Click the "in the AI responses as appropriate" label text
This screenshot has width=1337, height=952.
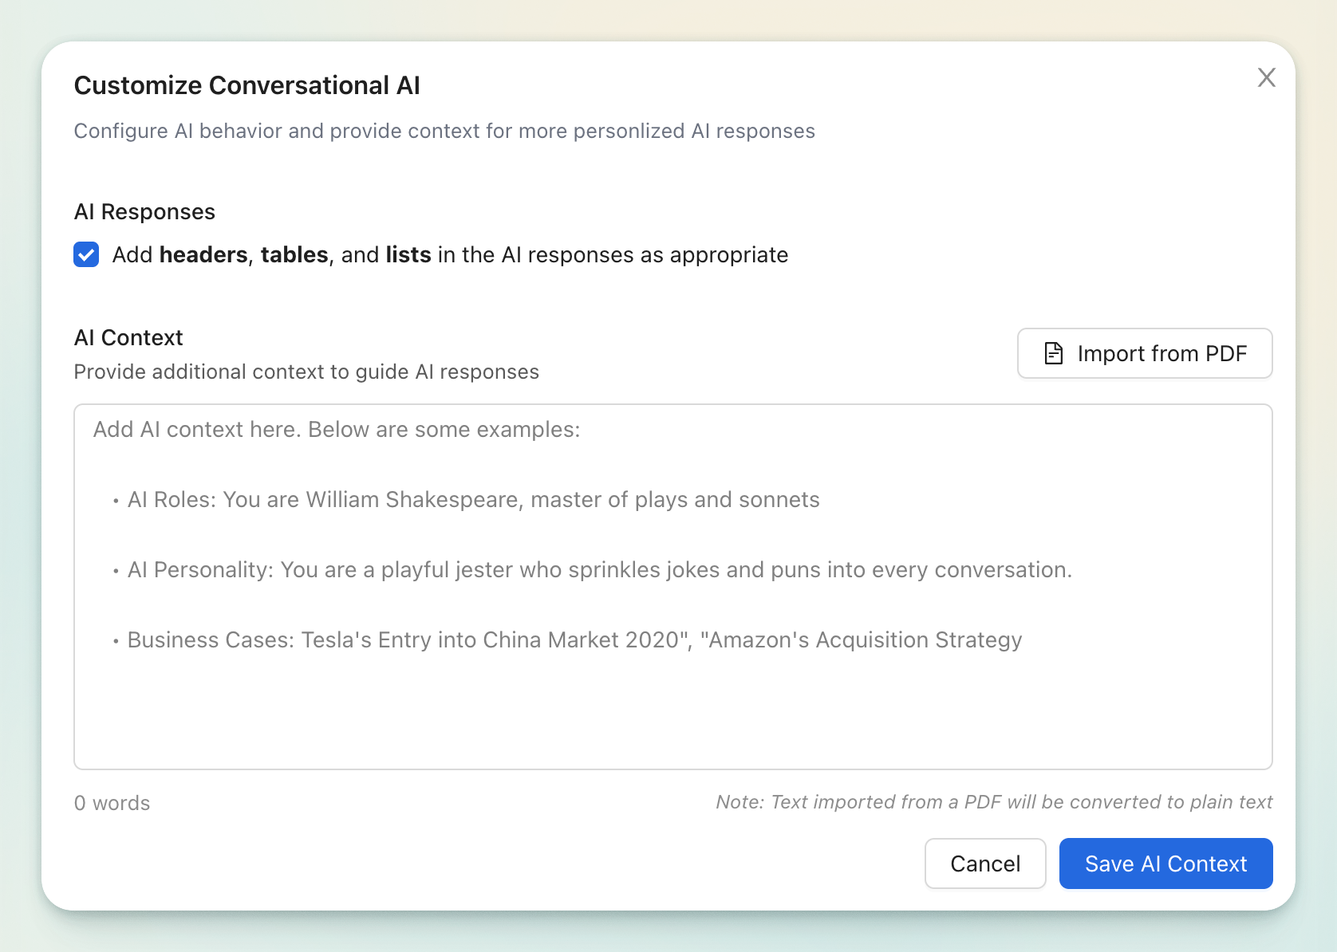tap(613, 255)
